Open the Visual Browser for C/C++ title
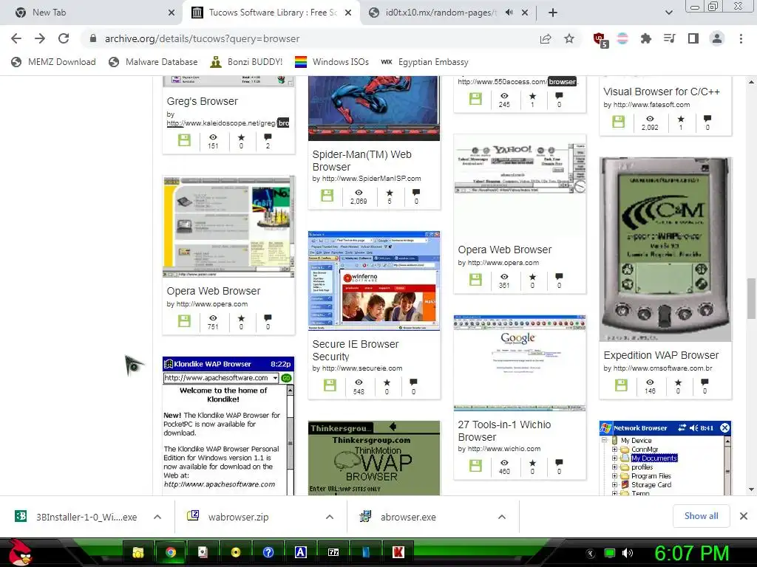 click(x=662, y=92)
